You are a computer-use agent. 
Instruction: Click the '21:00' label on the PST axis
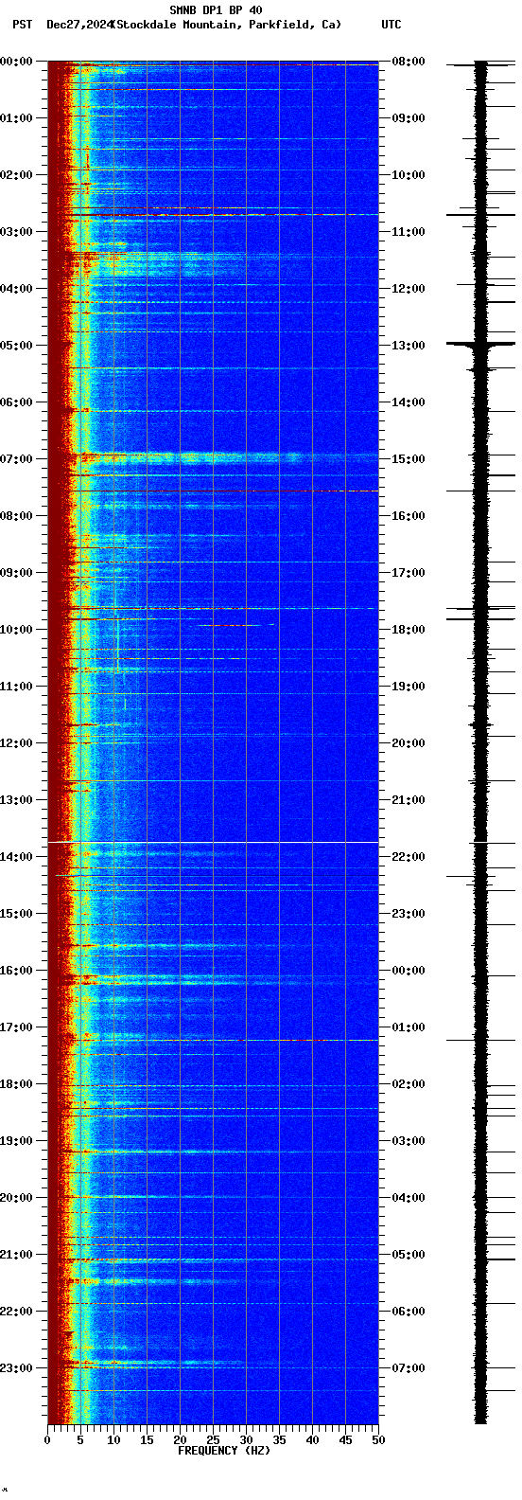[16, 1255]
